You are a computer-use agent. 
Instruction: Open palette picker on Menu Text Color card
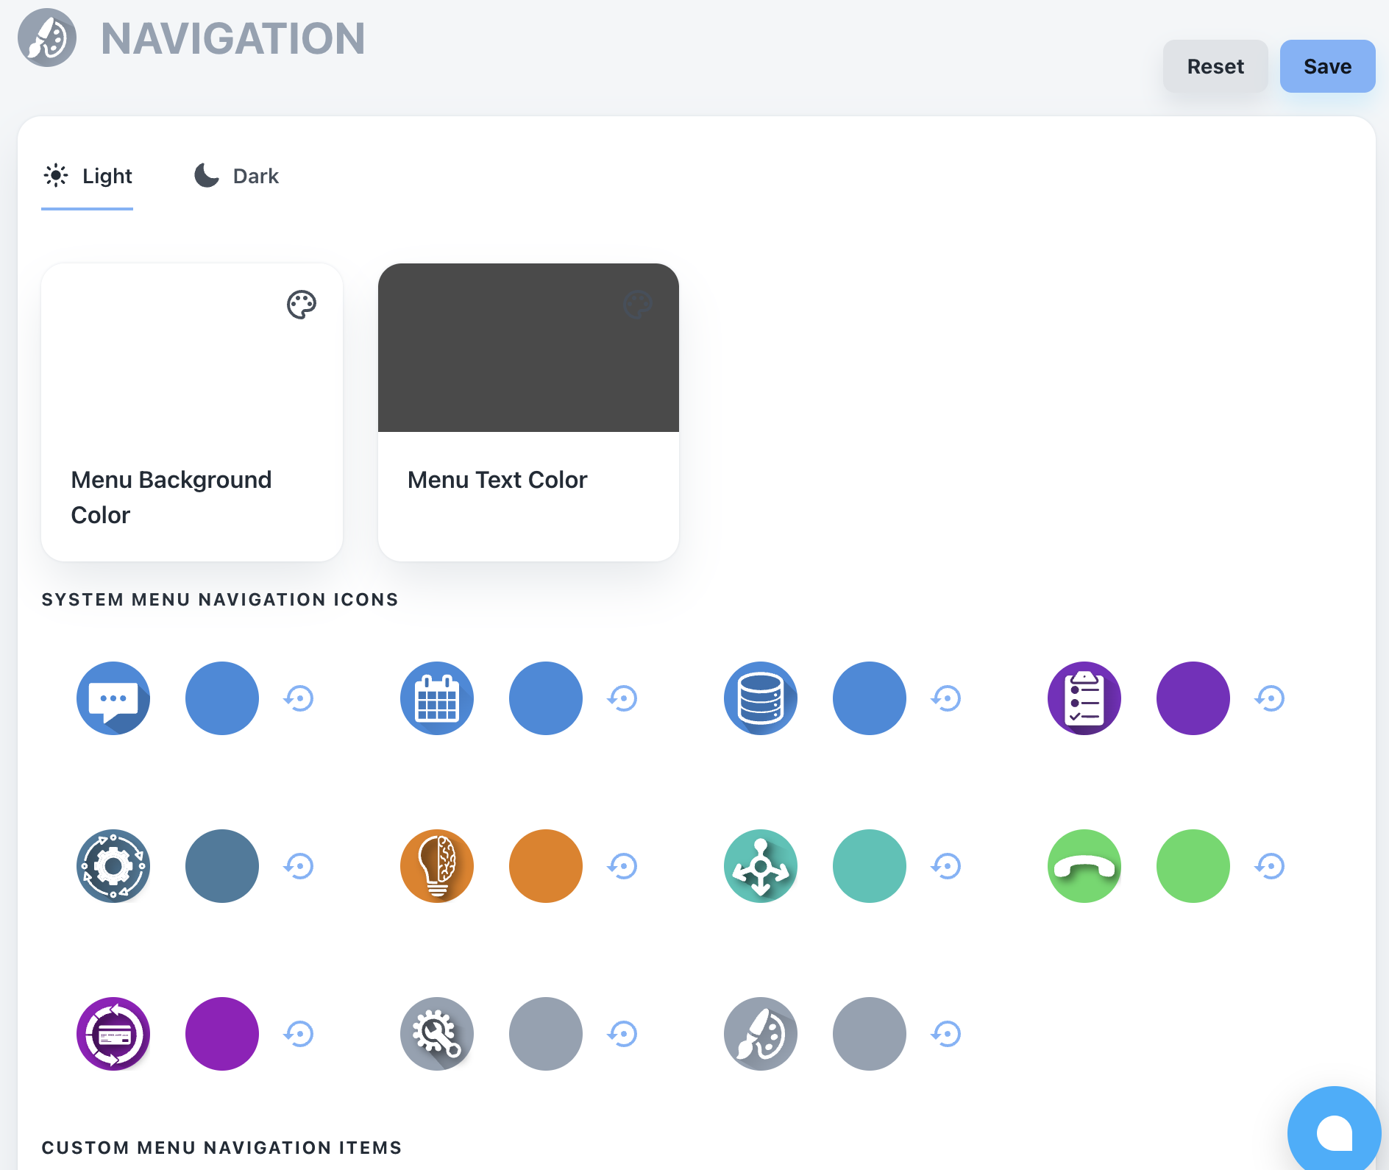[x=638, y=304]
